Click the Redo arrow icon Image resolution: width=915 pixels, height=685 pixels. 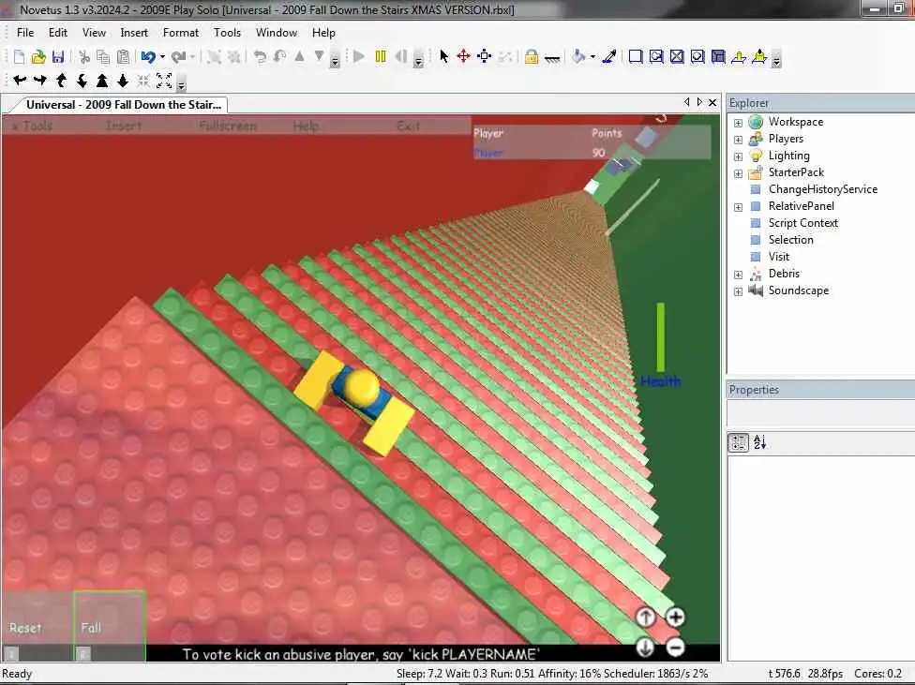[178, 56]
